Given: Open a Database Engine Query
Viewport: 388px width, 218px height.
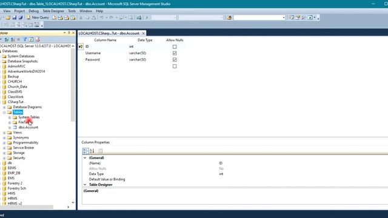Looking at the screenshot, I should click(54, 18).
